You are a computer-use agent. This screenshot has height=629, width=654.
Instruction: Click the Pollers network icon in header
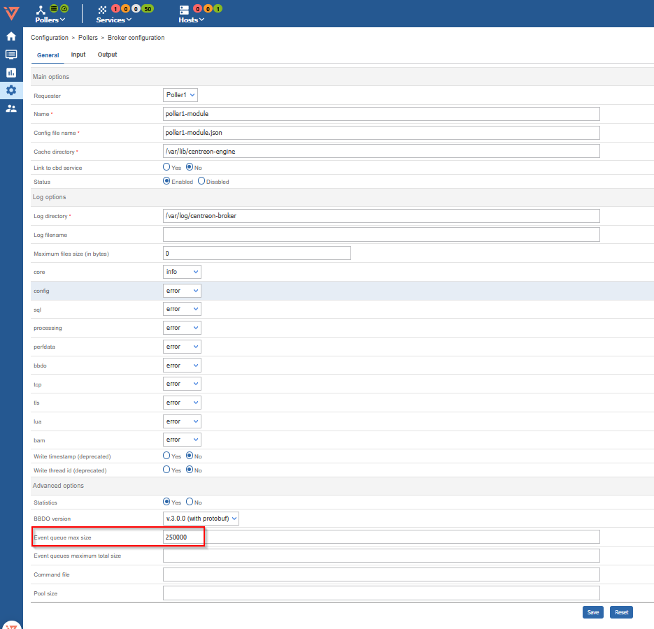41,10
